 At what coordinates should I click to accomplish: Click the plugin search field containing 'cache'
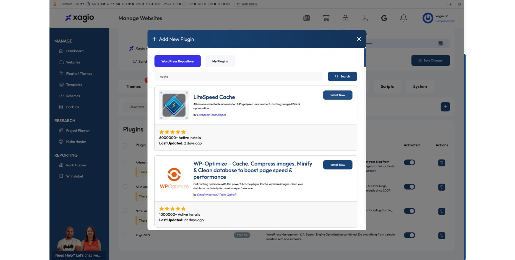[239, 76]
